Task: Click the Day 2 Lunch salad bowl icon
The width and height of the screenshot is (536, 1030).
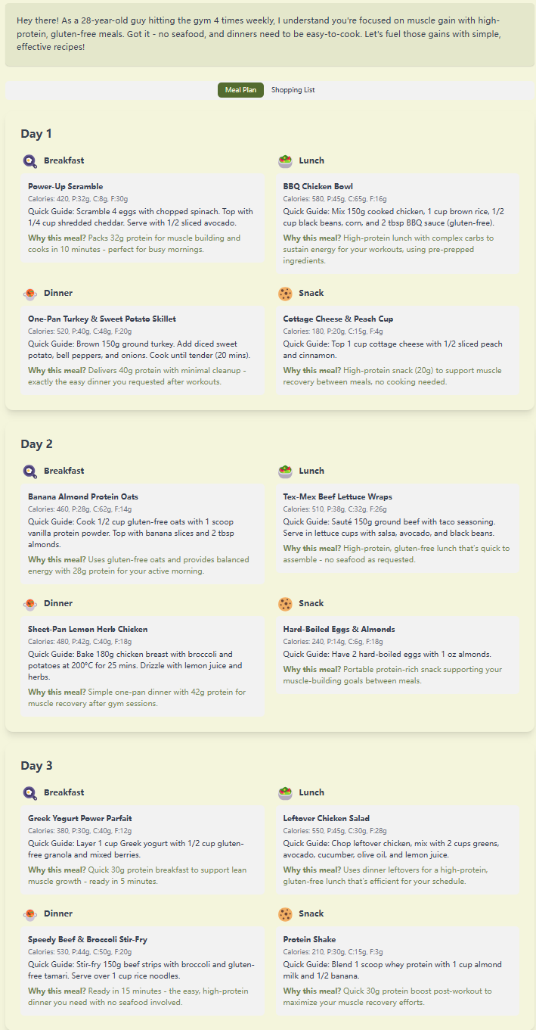Action: 285,471
